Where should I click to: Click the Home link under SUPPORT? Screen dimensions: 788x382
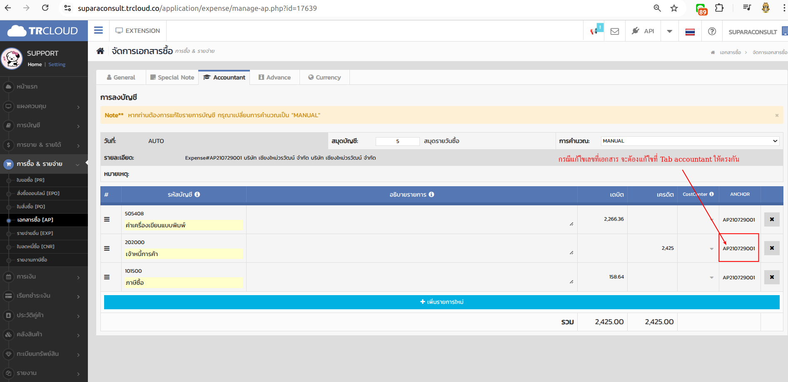click(x=35, y=64)
